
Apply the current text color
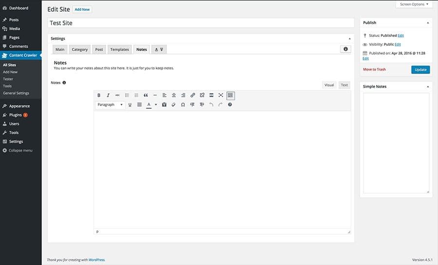[x=149, y=105]
